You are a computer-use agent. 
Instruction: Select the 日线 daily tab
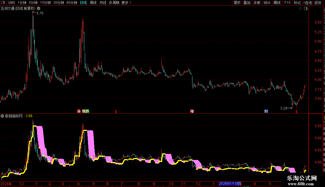tap(83, 3)
